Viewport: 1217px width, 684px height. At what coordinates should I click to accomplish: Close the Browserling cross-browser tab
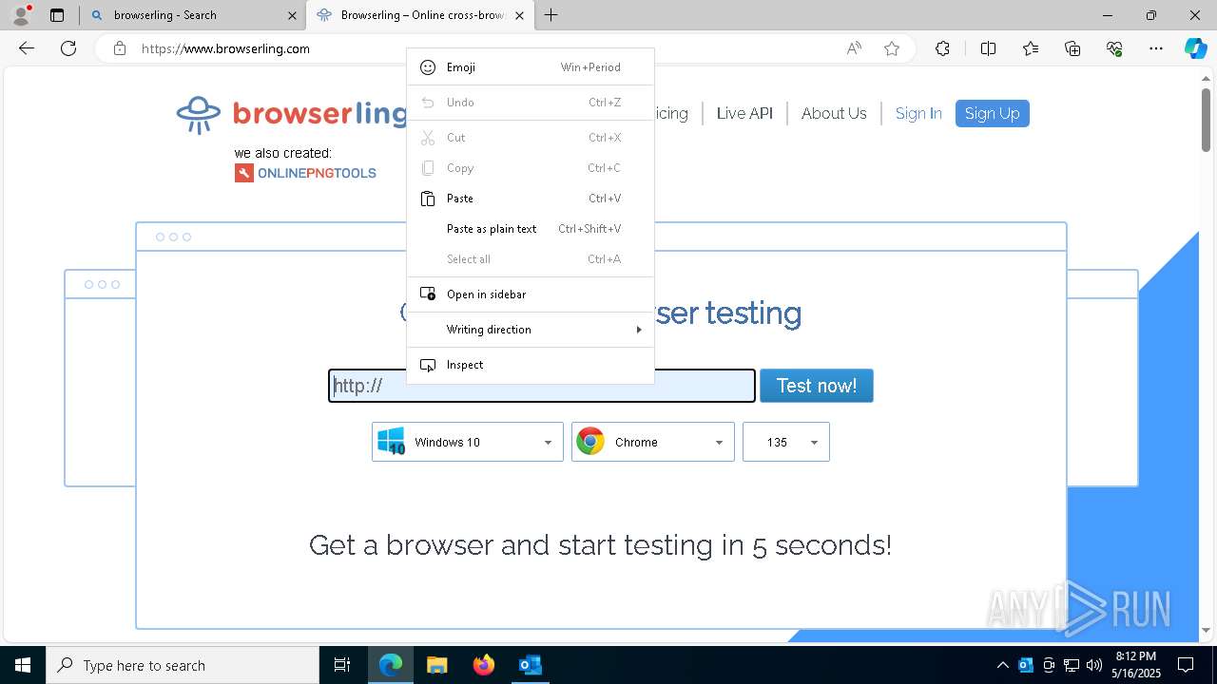point(519,15)
